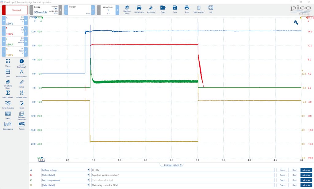
Task: Mark channel B as Bad
Action: (x=294, y=175)
